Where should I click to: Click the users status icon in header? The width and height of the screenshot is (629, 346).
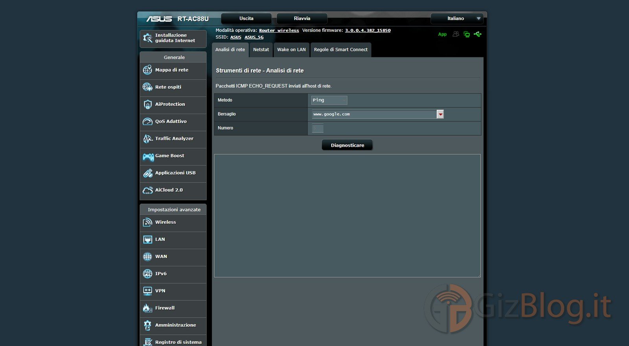[x=456, y=34]
